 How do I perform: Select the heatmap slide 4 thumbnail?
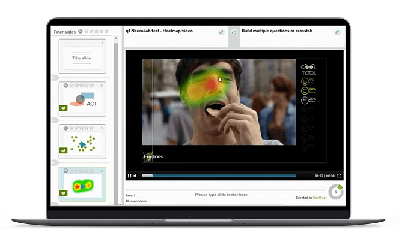click(82, 184)
